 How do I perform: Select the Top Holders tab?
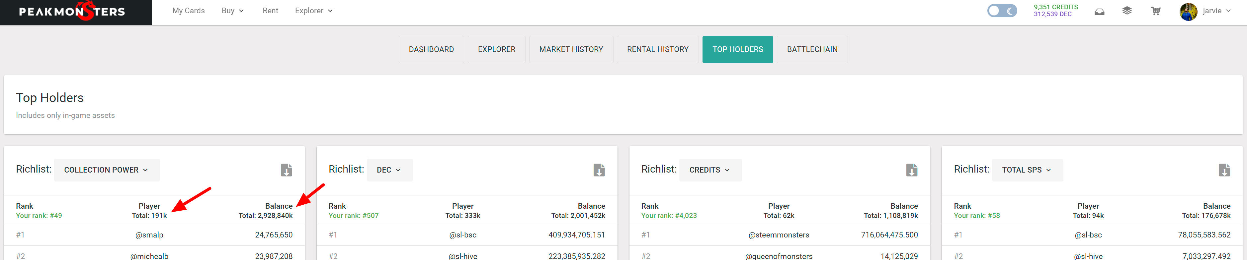click(x=737, y=49)
